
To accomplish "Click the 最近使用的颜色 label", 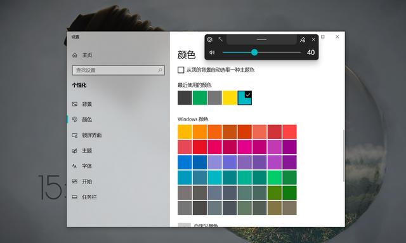I will click(195, 85).
